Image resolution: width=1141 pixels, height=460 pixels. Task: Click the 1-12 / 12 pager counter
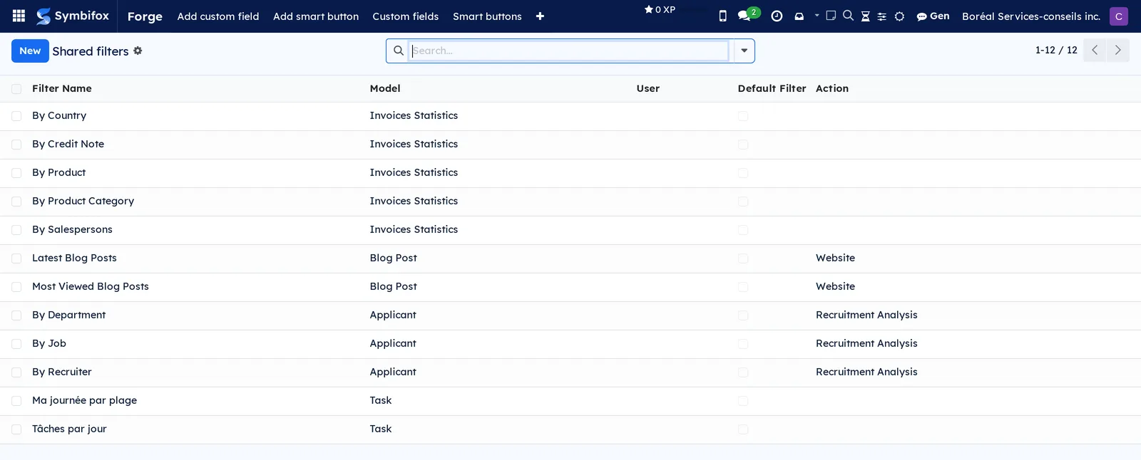[x=1056, y=50]
